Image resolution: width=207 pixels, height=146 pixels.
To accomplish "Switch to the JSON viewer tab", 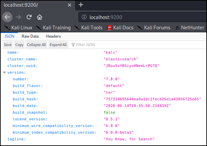I will pos(9,36).
